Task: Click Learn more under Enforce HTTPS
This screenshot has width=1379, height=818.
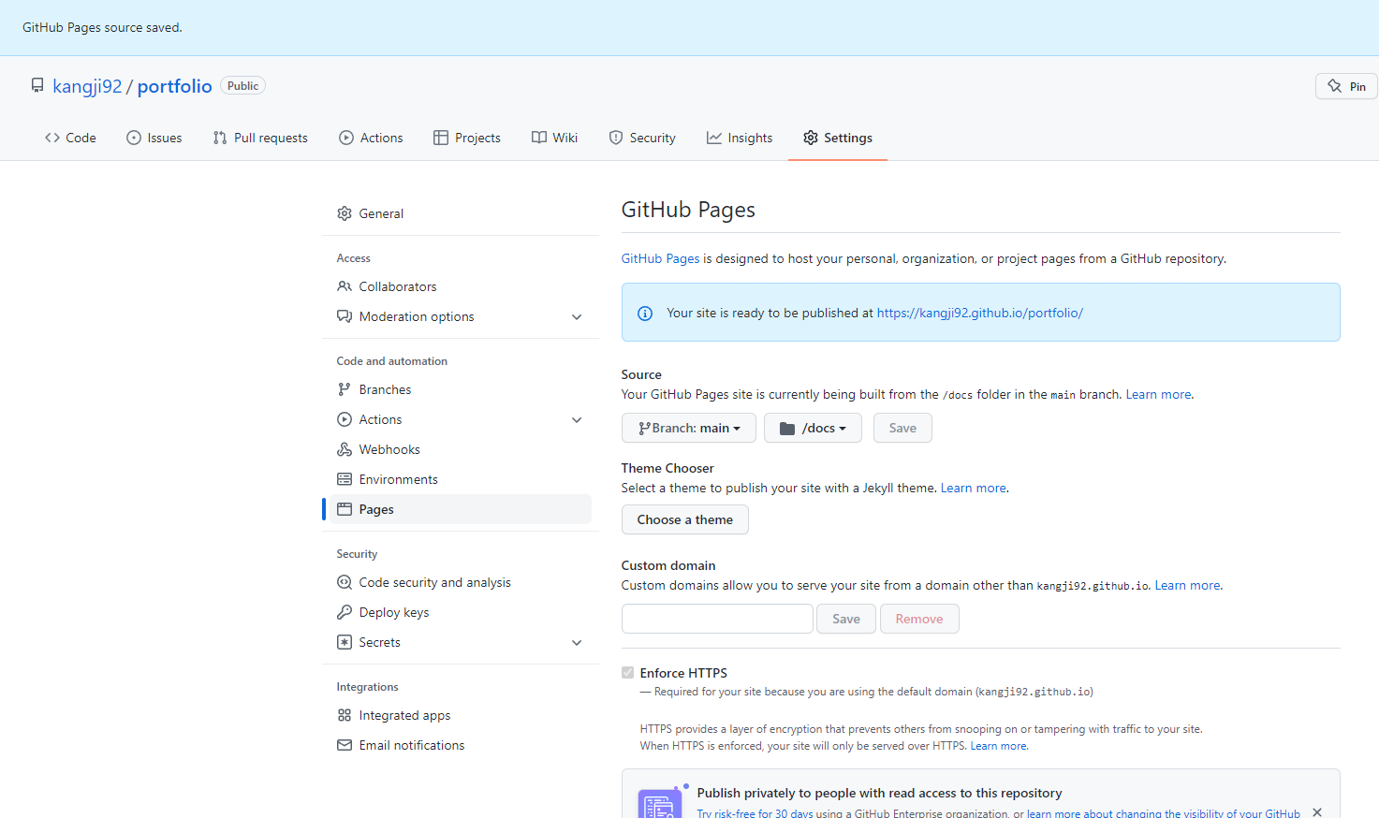Action: [998, 746]
